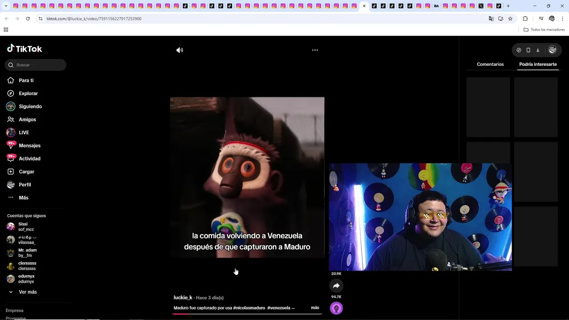
Task: Open a new browser tab
Action: point(508,6)
